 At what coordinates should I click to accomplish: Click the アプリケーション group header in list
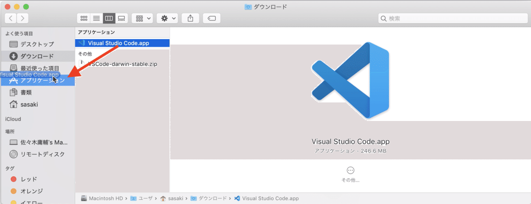[96, 32]
